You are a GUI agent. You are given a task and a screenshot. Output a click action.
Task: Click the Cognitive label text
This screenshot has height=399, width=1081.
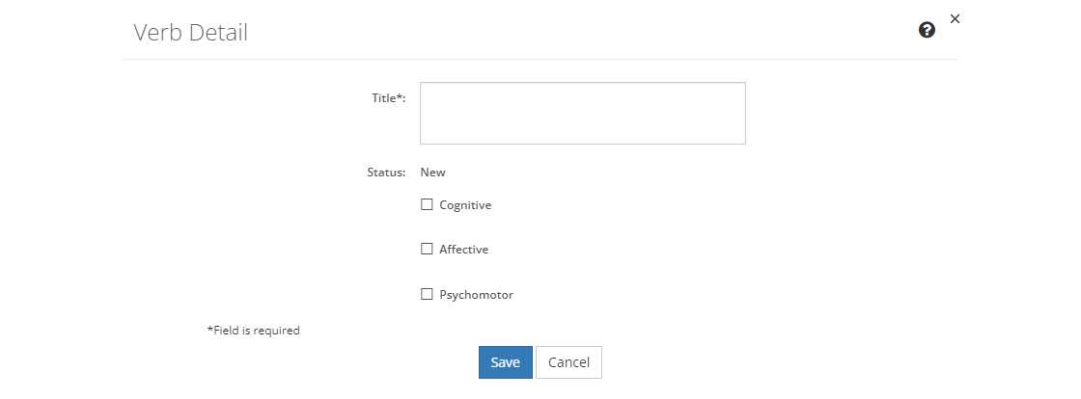coord(465,204)
